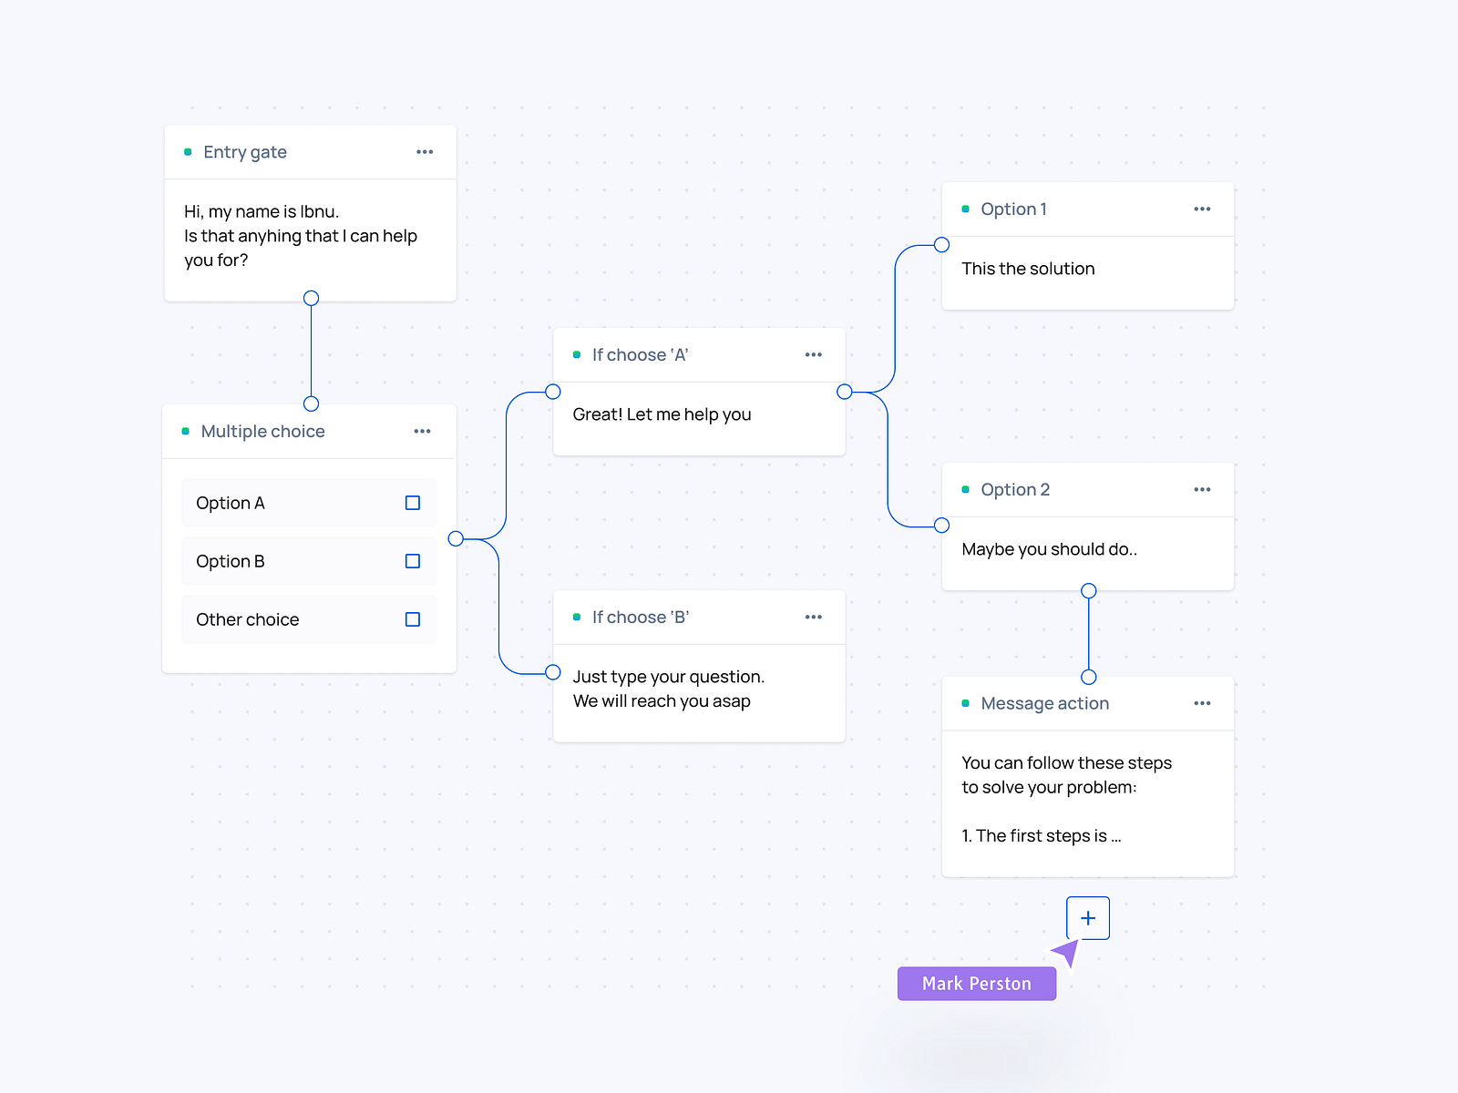This screenshot has height=1093, width=1458.
Task: Open the options menu on Option 2 node
Action: point(1202,489)
